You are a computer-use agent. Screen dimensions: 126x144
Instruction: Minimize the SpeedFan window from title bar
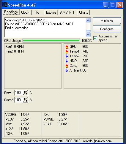pyautogui.click(x=106, y=5)
